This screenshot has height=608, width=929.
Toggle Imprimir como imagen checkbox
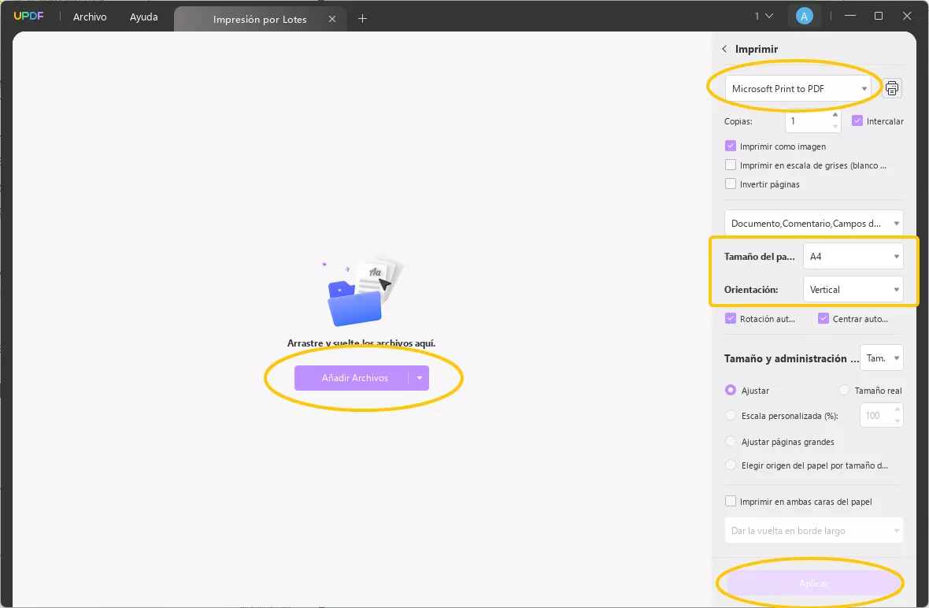pos(731,146)
